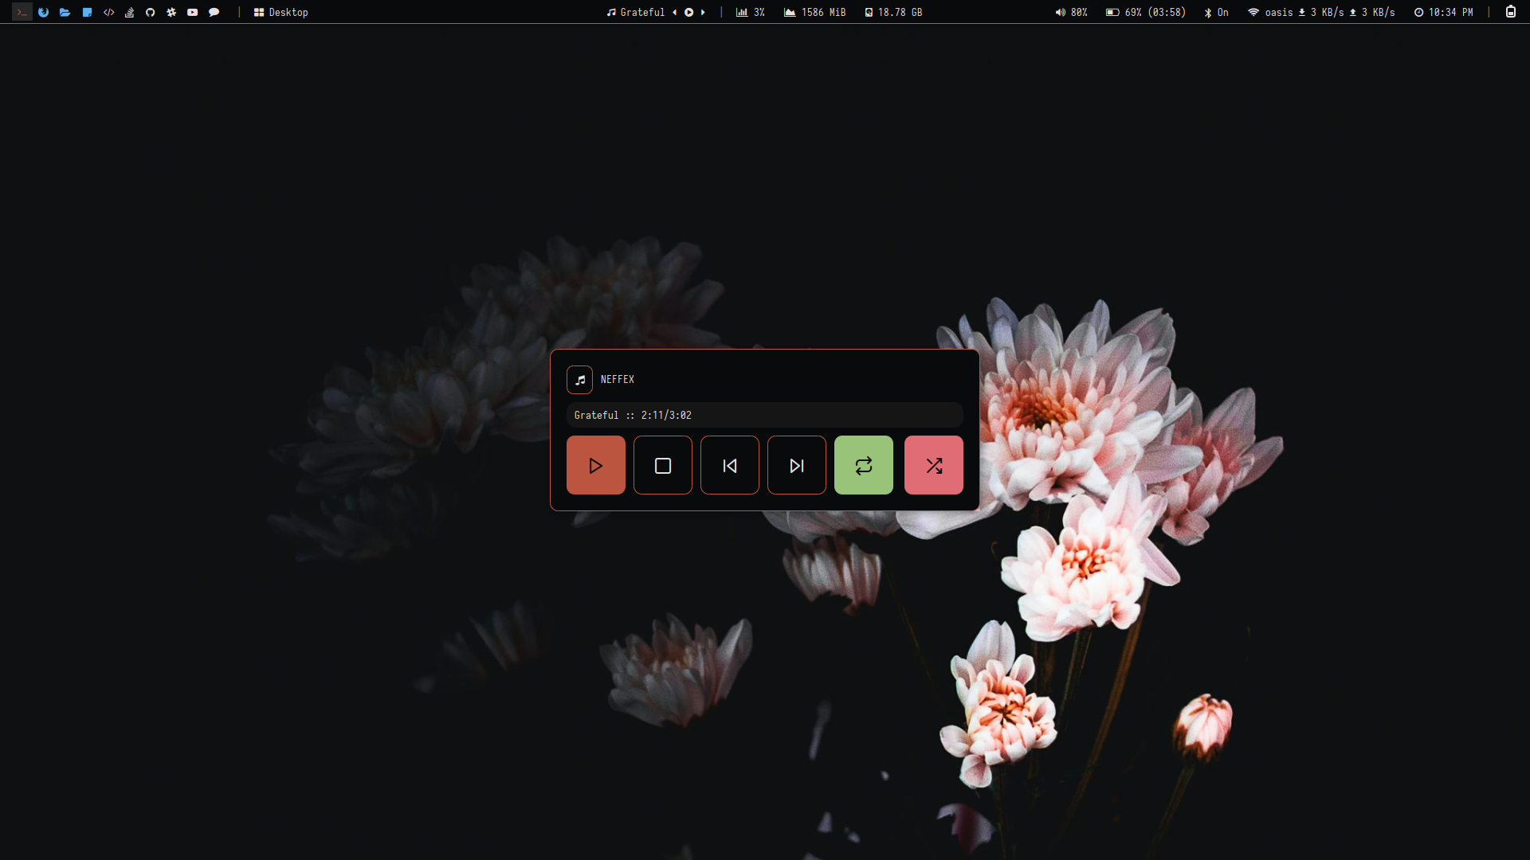
Task: Open the terminal workspace icon
Action: pos(22,12)
